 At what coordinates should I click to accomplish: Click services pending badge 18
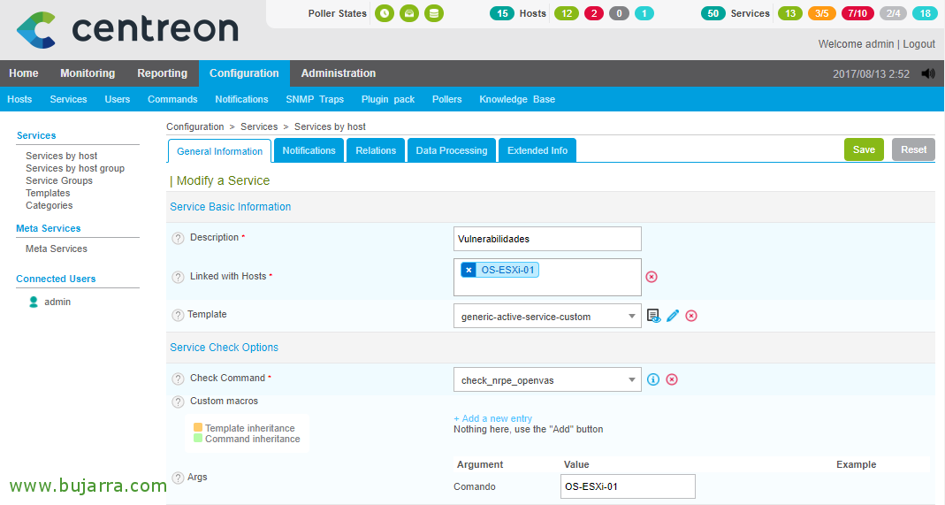[926, 13]
